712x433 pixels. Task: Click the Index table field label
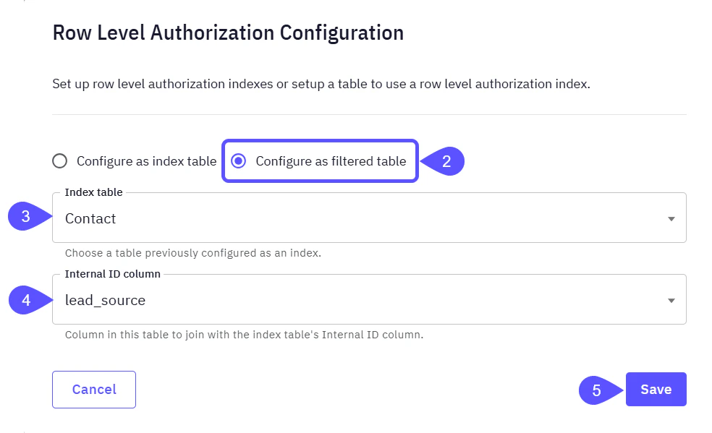click(x=93, y=192)
